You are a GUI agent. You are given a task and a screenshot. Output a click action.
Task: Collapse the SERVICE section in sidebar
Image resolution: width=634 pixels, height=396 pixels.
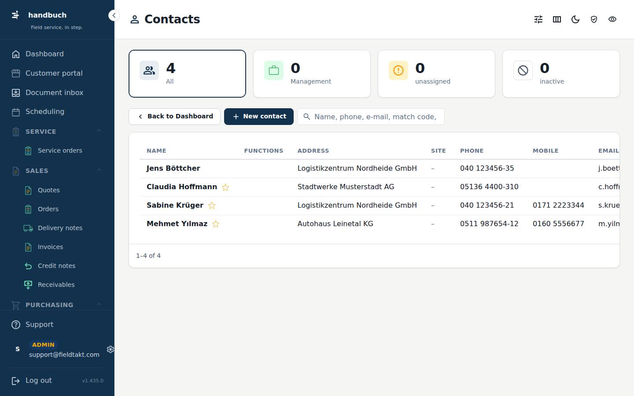coord(99,131)
